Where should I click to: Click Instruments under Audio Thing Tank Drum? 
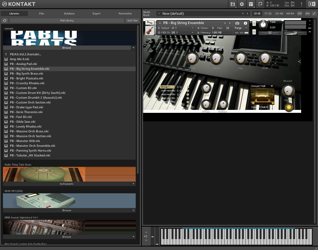pos(67,184)
